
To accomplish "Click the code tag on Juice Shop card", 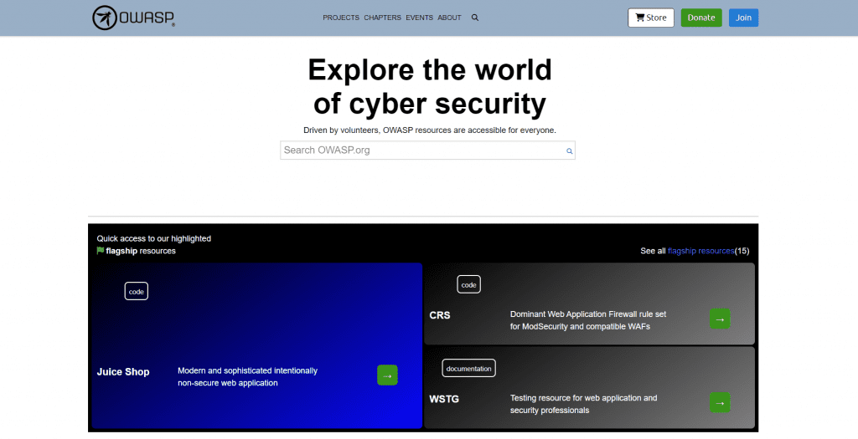I will click(x=137, y=292).
